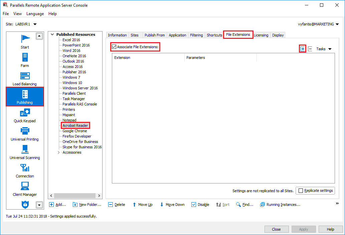Select Google Chrome in the tree
Image resolution: width=345 pixels, height=235 pixels.
tap(75, 131)
